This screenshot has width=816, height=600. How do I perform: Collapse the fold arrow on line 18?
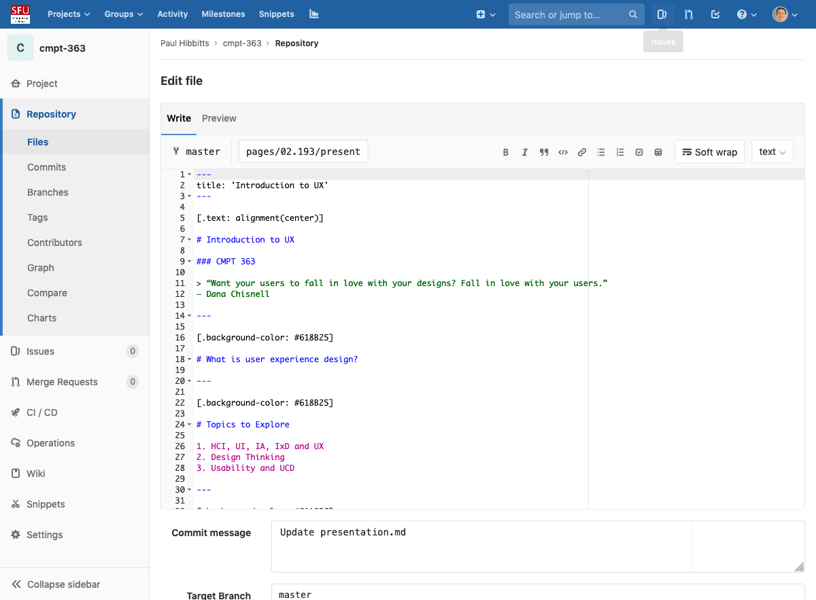tap(189, 359)
